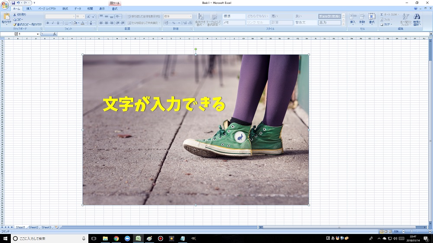
Task: Expand the formula bar
Action: [x=431, y=34]
